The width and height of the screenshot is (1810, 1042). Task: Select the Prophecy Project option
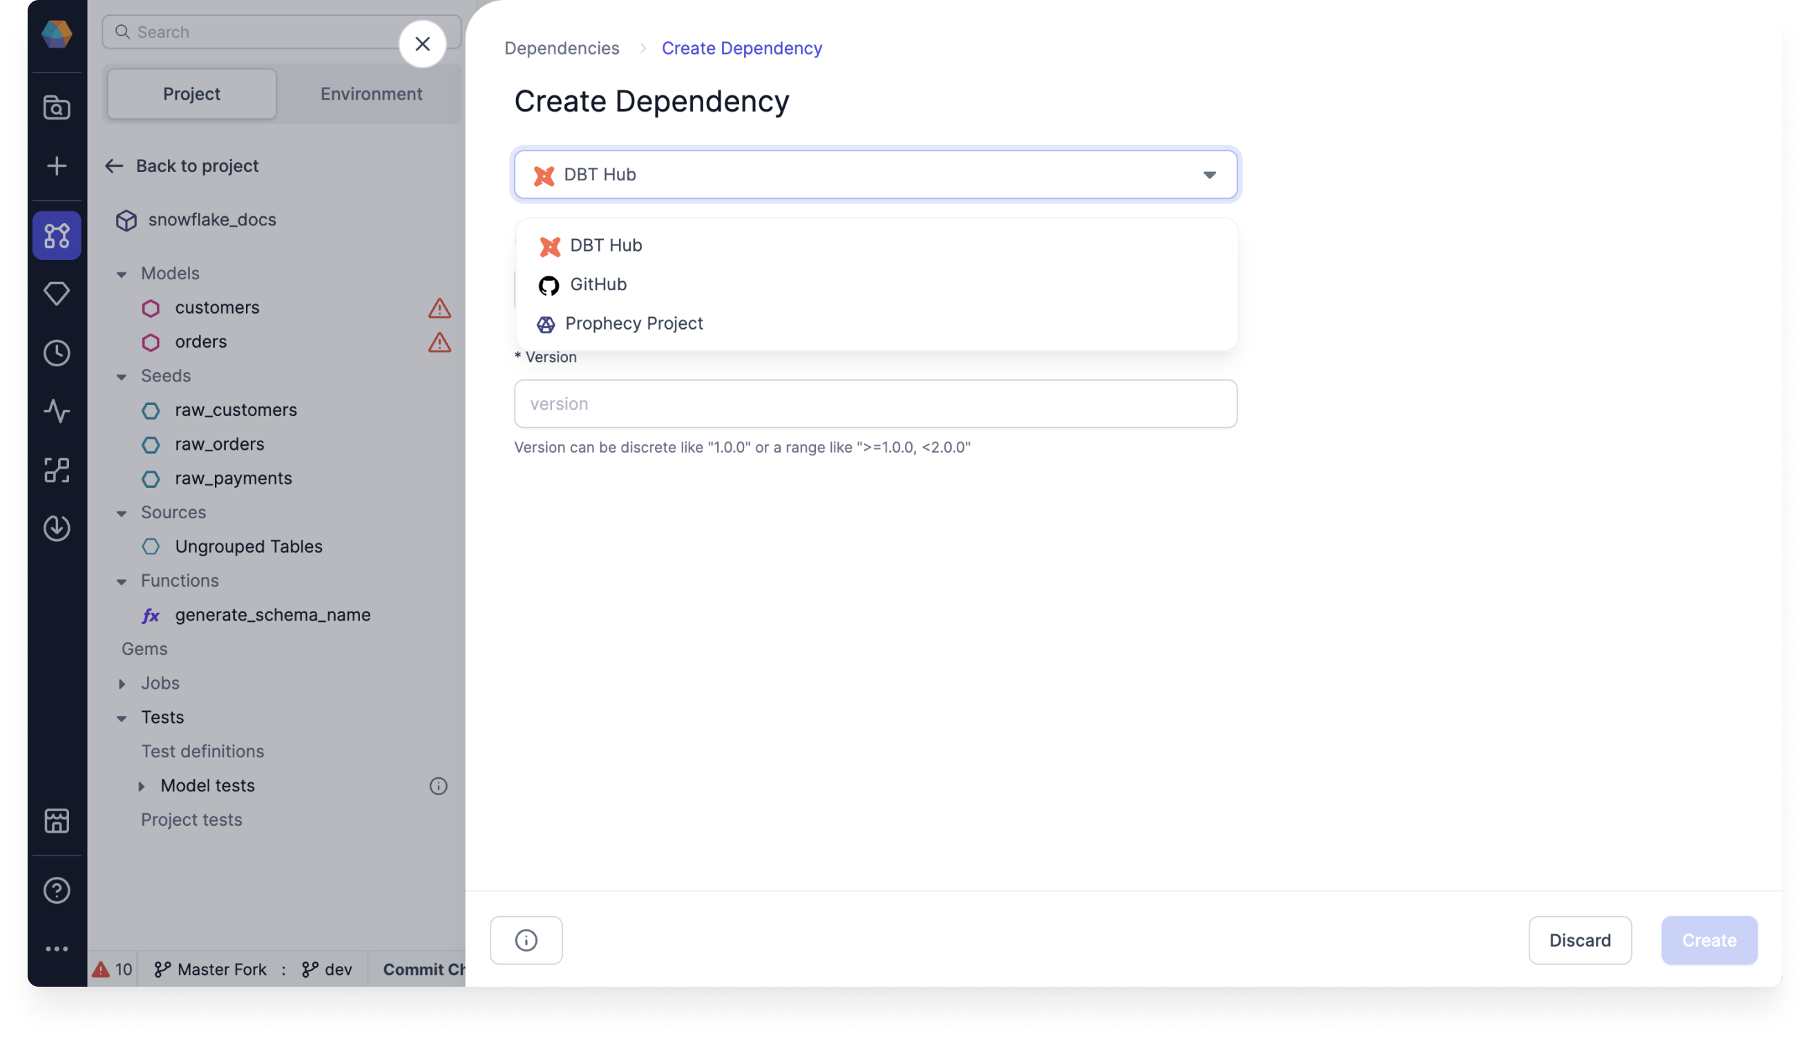634,322
